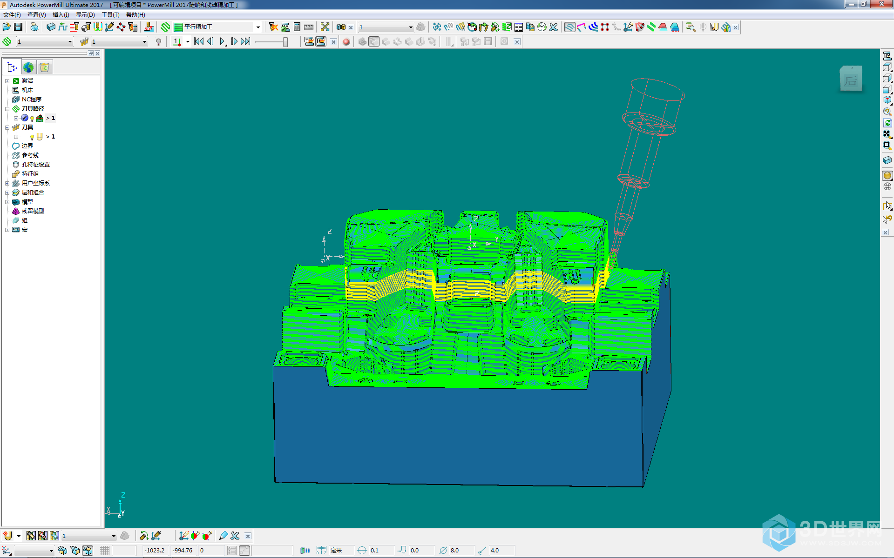The width and height of the screenshot is (894, 558).
Task: Open the 工具(T) menu
Action: point(110,15)
